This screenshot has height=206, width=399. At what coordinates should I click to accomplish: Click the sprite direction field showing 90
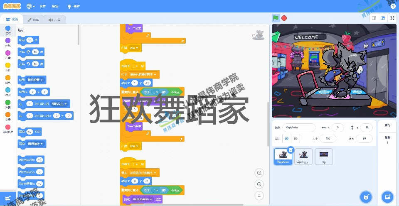coord(365,139)
